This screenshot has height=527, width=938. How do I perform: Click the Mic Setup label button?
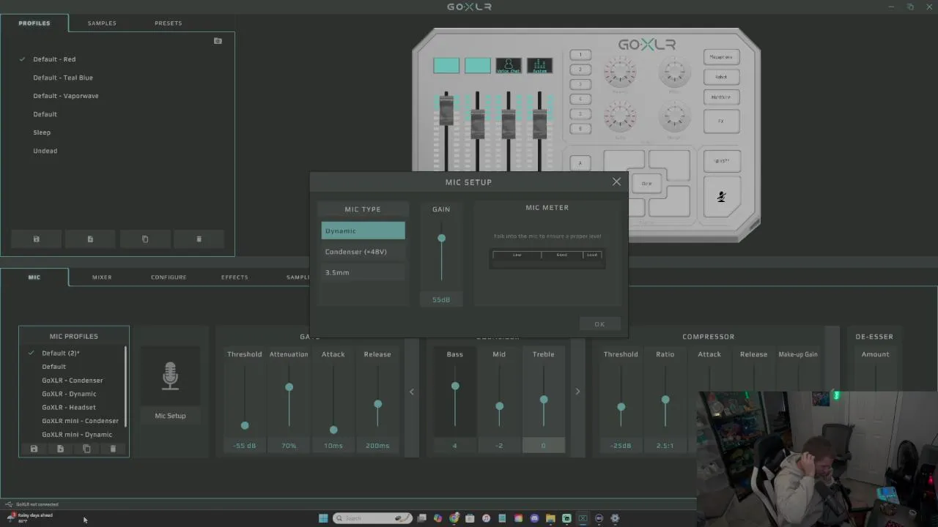point(170,416)
